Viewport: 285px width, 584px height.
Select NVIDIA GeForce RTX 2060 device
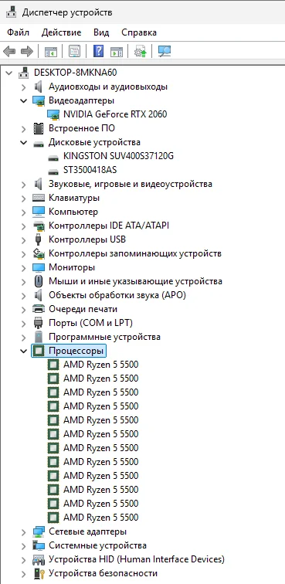[115, 114]
